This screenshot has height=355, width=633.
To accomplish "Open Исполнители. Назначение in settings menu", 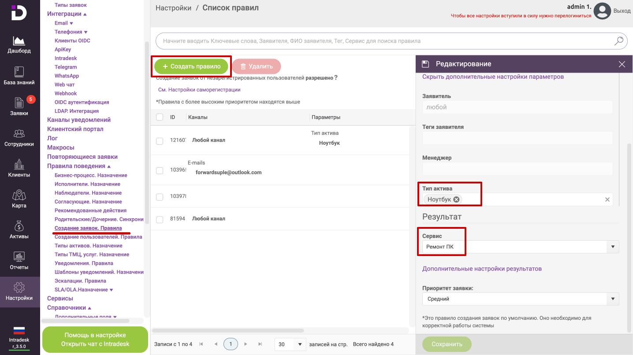I will [87, 184].
